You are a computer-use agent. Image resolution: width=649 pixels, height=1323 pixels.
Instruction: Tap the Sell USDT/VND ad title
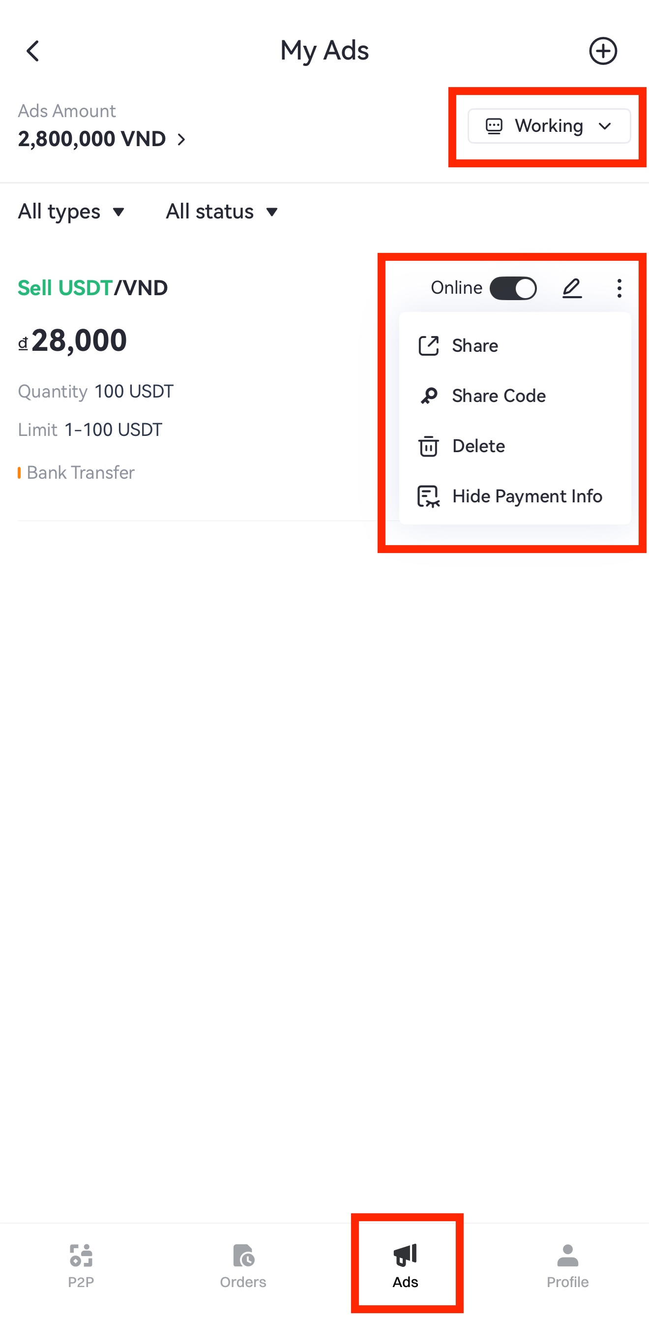pyautogui.click(x=93, y=288)
